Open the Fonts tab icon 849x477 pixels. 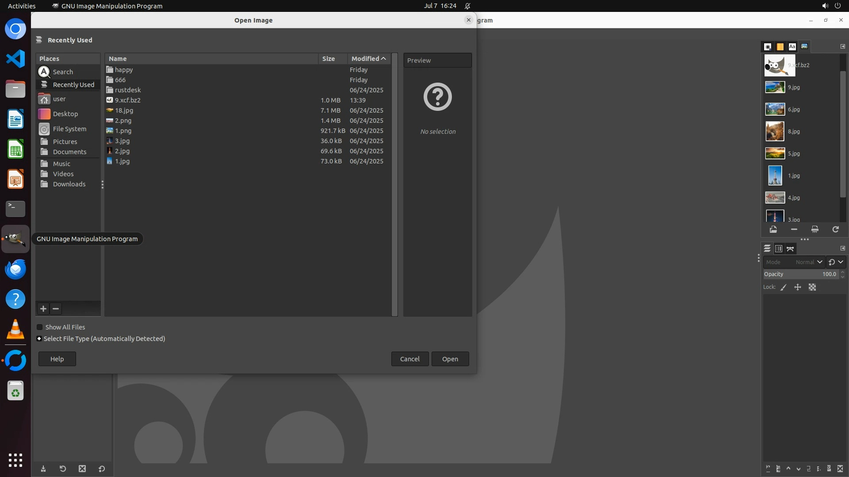coord(792,46)
